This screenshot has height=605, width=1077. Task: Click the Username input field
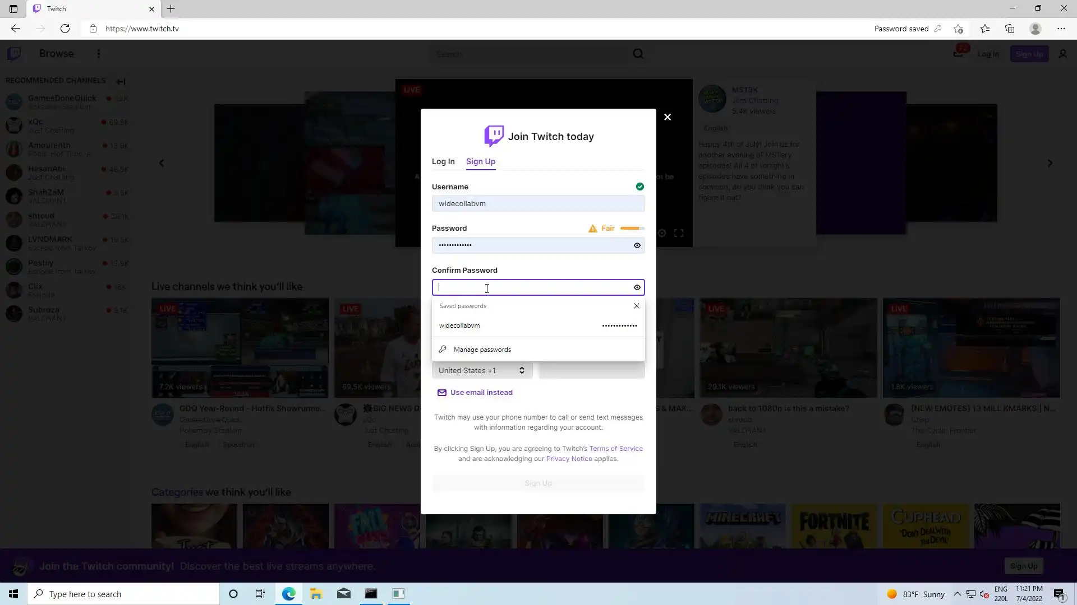click(x=537, y=204)
